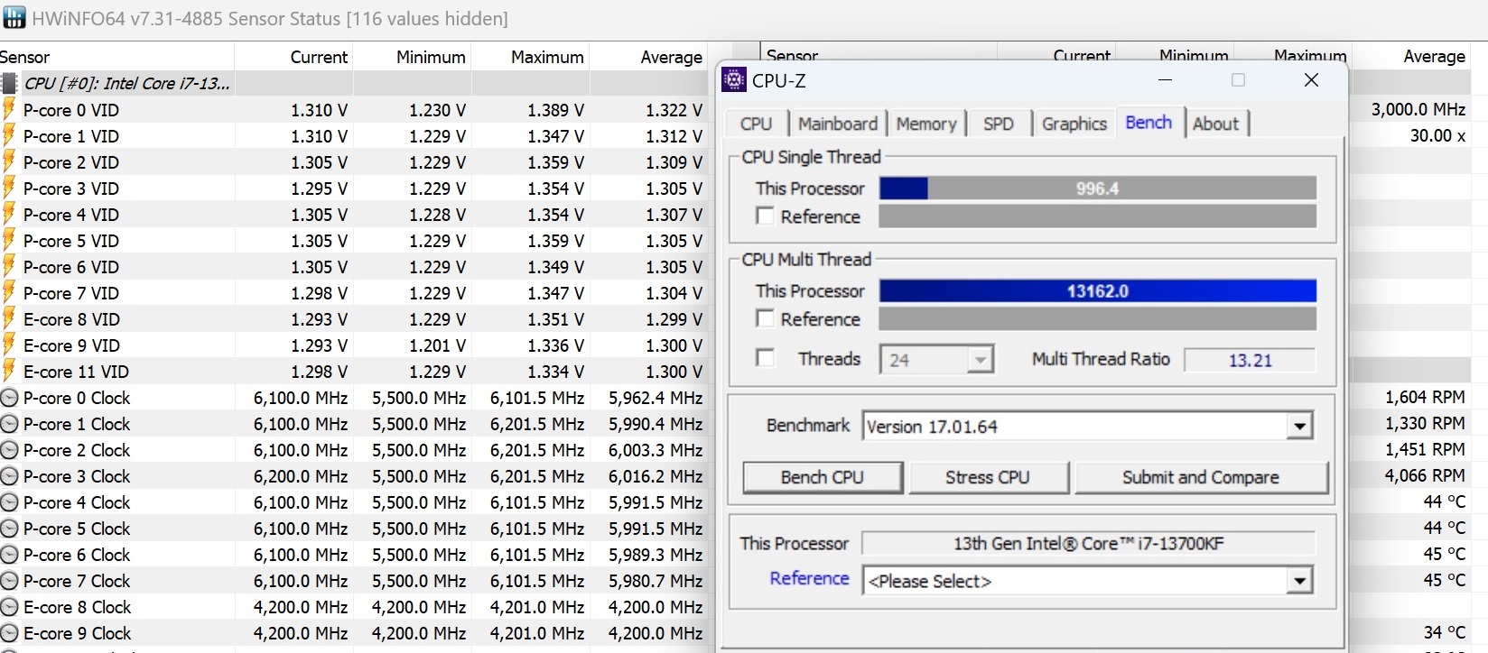1488x653 pixels.
Task: Click clock icon for P-core 7 Clock
Action: tap(9, 581)
